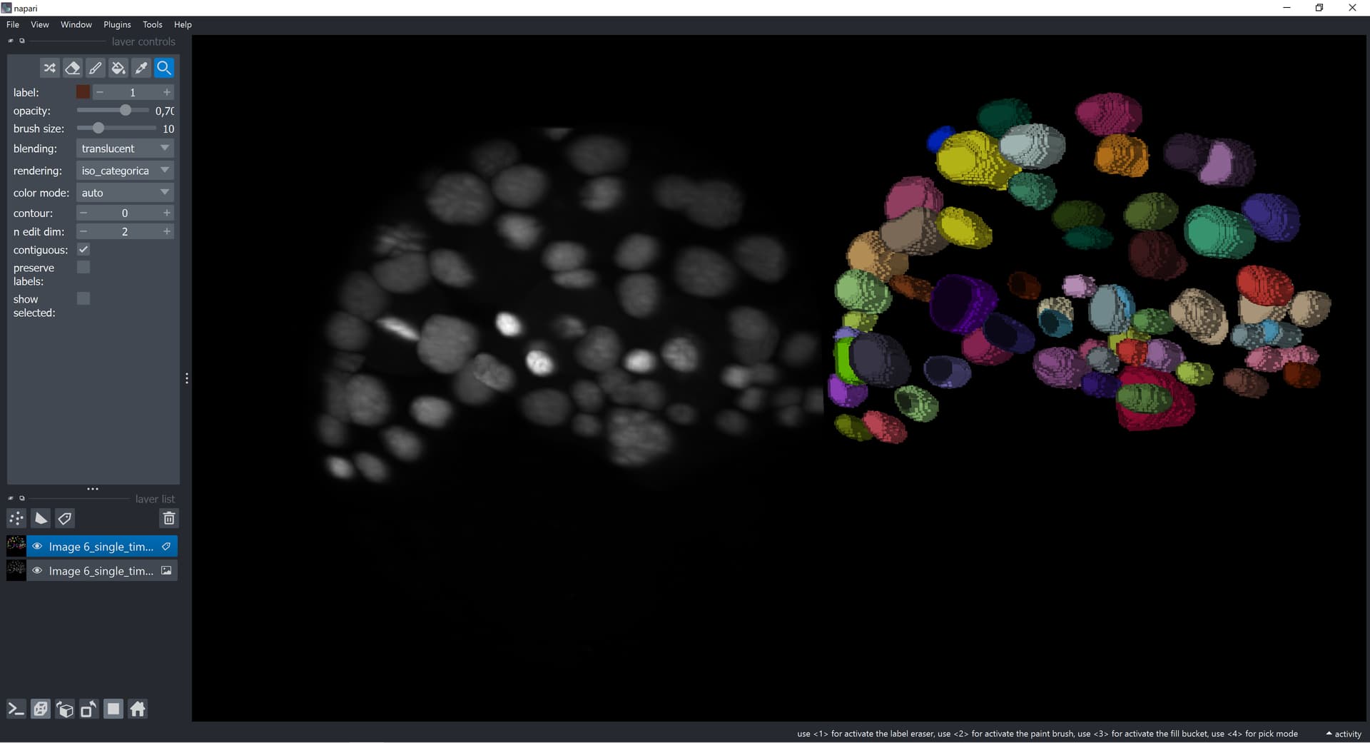Screen dimensions: 1370x743
Task: Delete the selected layer with the trash icon
Action: click(169, 519)
